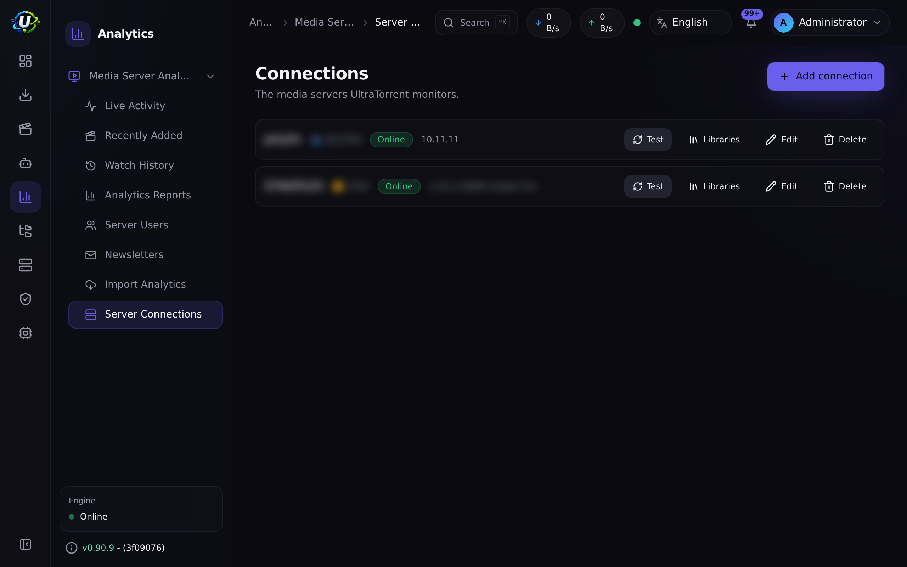This screenshot has height=567, width=907.
Task: Click the v0.90.9 version link
Action: point(98,548)
